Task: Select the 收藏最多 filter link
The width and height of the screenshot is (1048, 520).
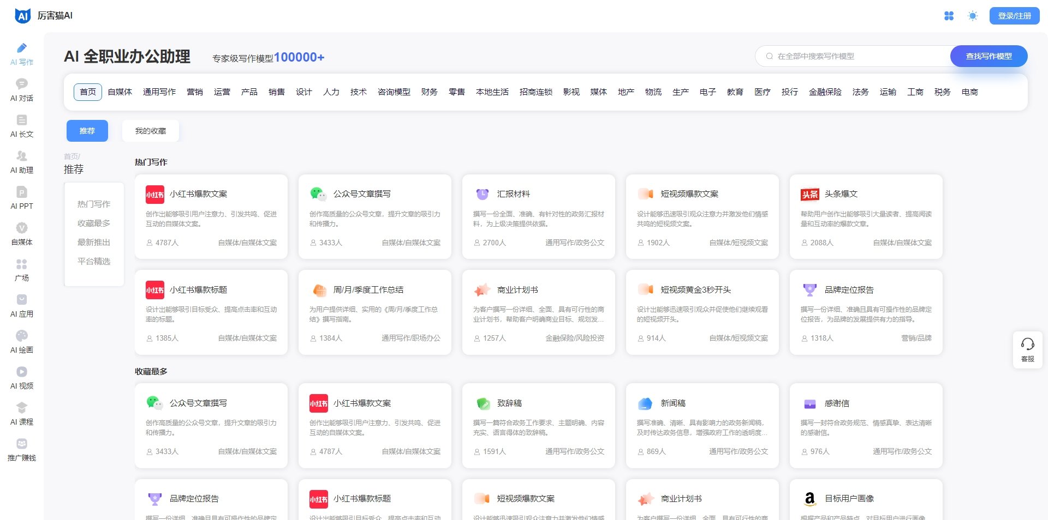Action: tap(93, 223)
